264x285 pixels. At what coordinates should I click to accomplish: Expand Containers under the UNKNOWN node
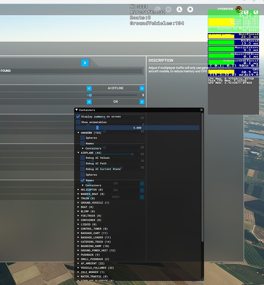(83, 148)
